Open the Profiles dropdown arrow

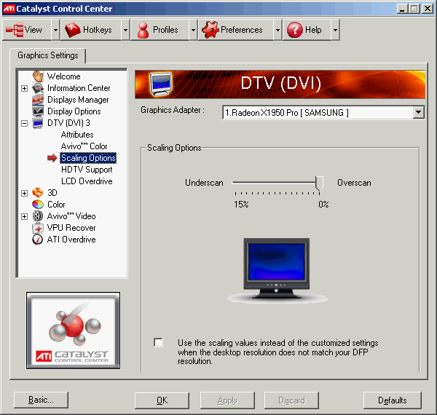[193, 30]
